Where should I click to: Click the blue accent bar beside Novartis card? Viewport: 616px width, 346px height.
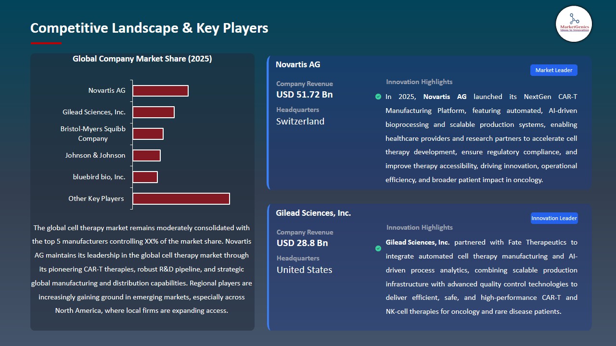point(268,123)
